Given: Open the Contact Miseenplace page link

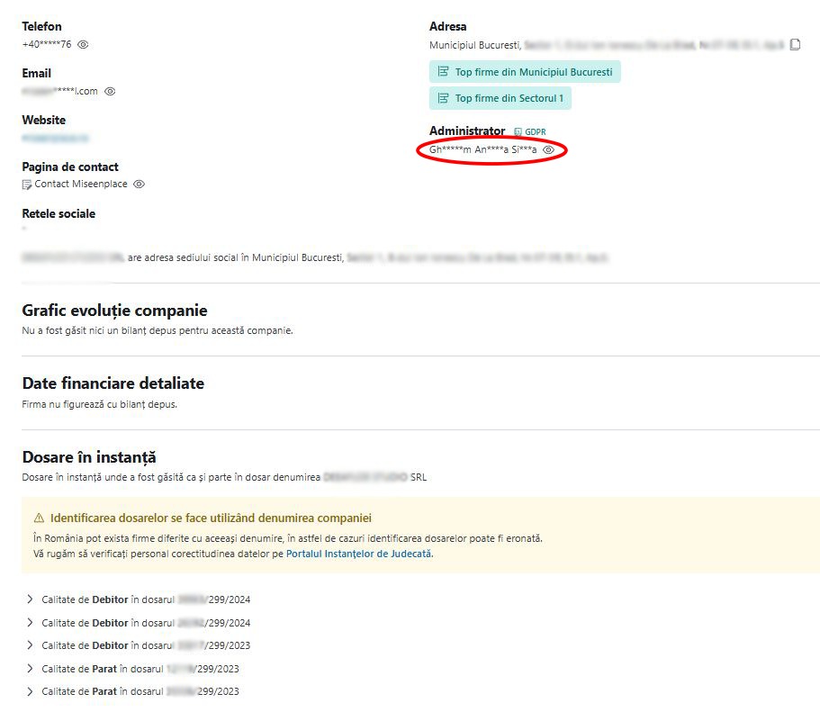Looking at the screenshot, I should [81, 185].
